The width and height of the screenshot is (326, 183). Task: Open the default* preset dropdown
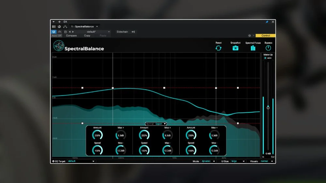tap(93, 32)
